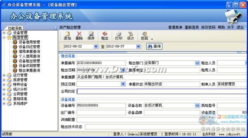Viewport: 248px width, 138px height.
Task: Click the ellipsis button for 租出部门
Action: [x=197, y=63]
